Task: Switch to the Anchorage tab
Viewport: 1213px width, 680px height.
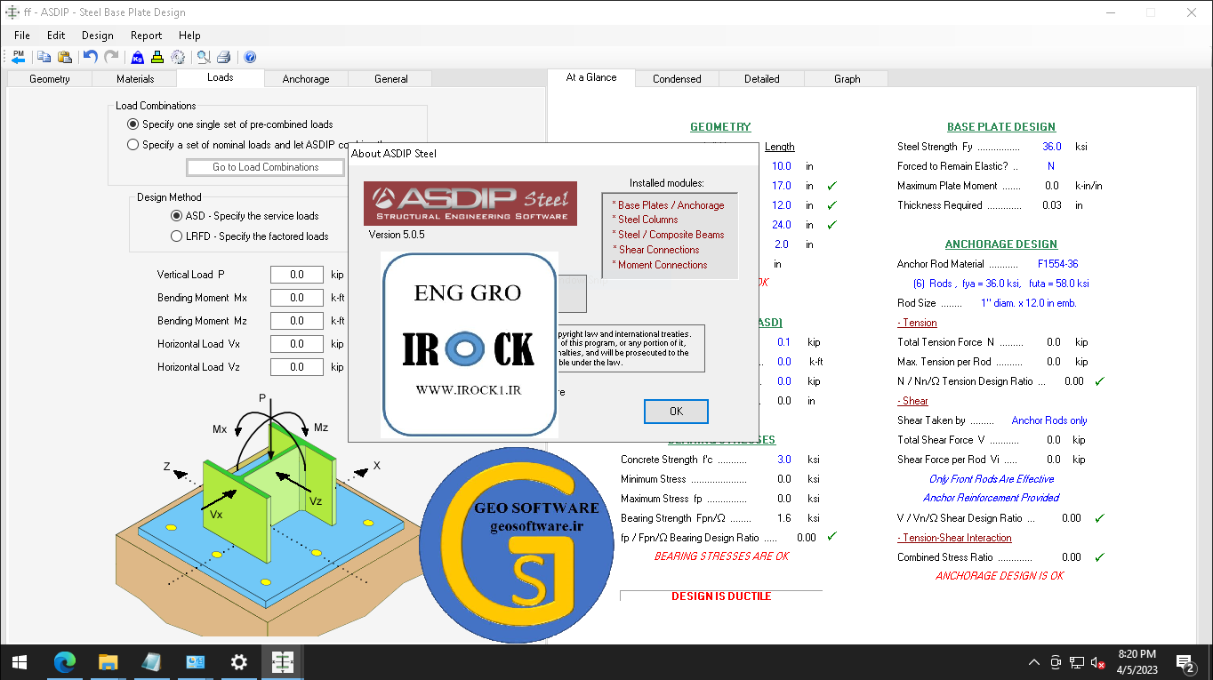Action: (x=306, y=79)
